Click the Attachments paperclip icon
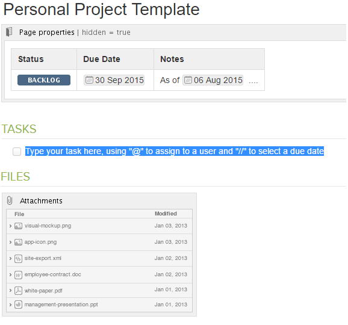Viewport: 348px width, 325px height. tap(10, 200)
